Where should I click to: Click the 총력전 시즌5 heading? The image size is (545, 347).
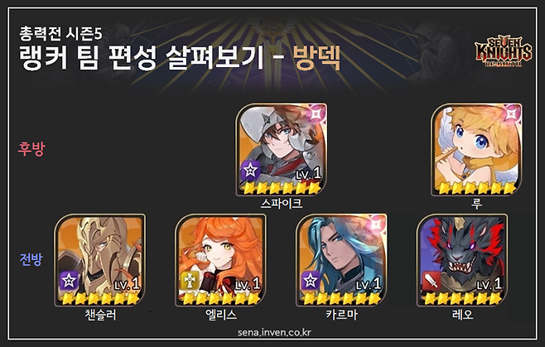[60, 33]
